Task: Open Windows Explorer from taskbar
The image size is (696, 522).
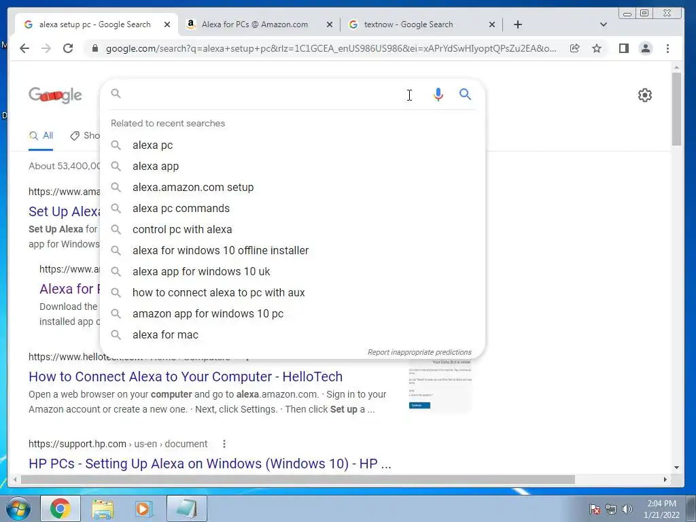Action: (103, 508)
